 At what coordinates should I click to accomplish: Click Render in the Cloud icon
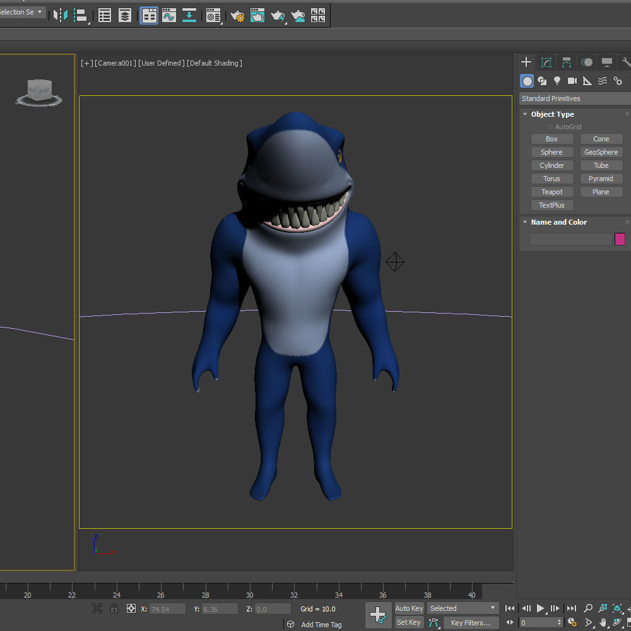point(298,16)
